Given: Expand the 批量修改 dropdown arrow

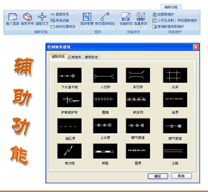Looking at the screenshot, I should coord(141,27).
